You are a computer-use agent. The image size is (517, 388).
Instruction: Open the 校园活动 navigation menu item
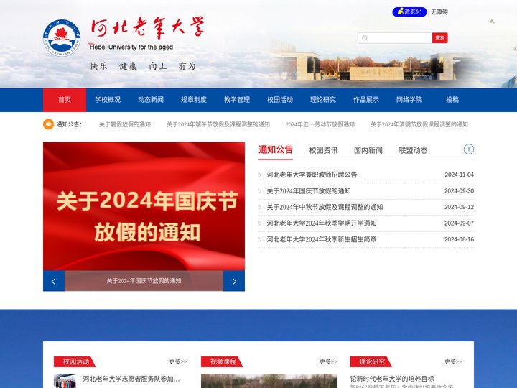click(280, 100)
